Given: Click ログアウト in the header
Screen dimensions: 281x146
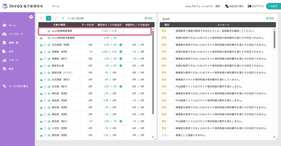Looking at the screenshot, I should point(256,6).
